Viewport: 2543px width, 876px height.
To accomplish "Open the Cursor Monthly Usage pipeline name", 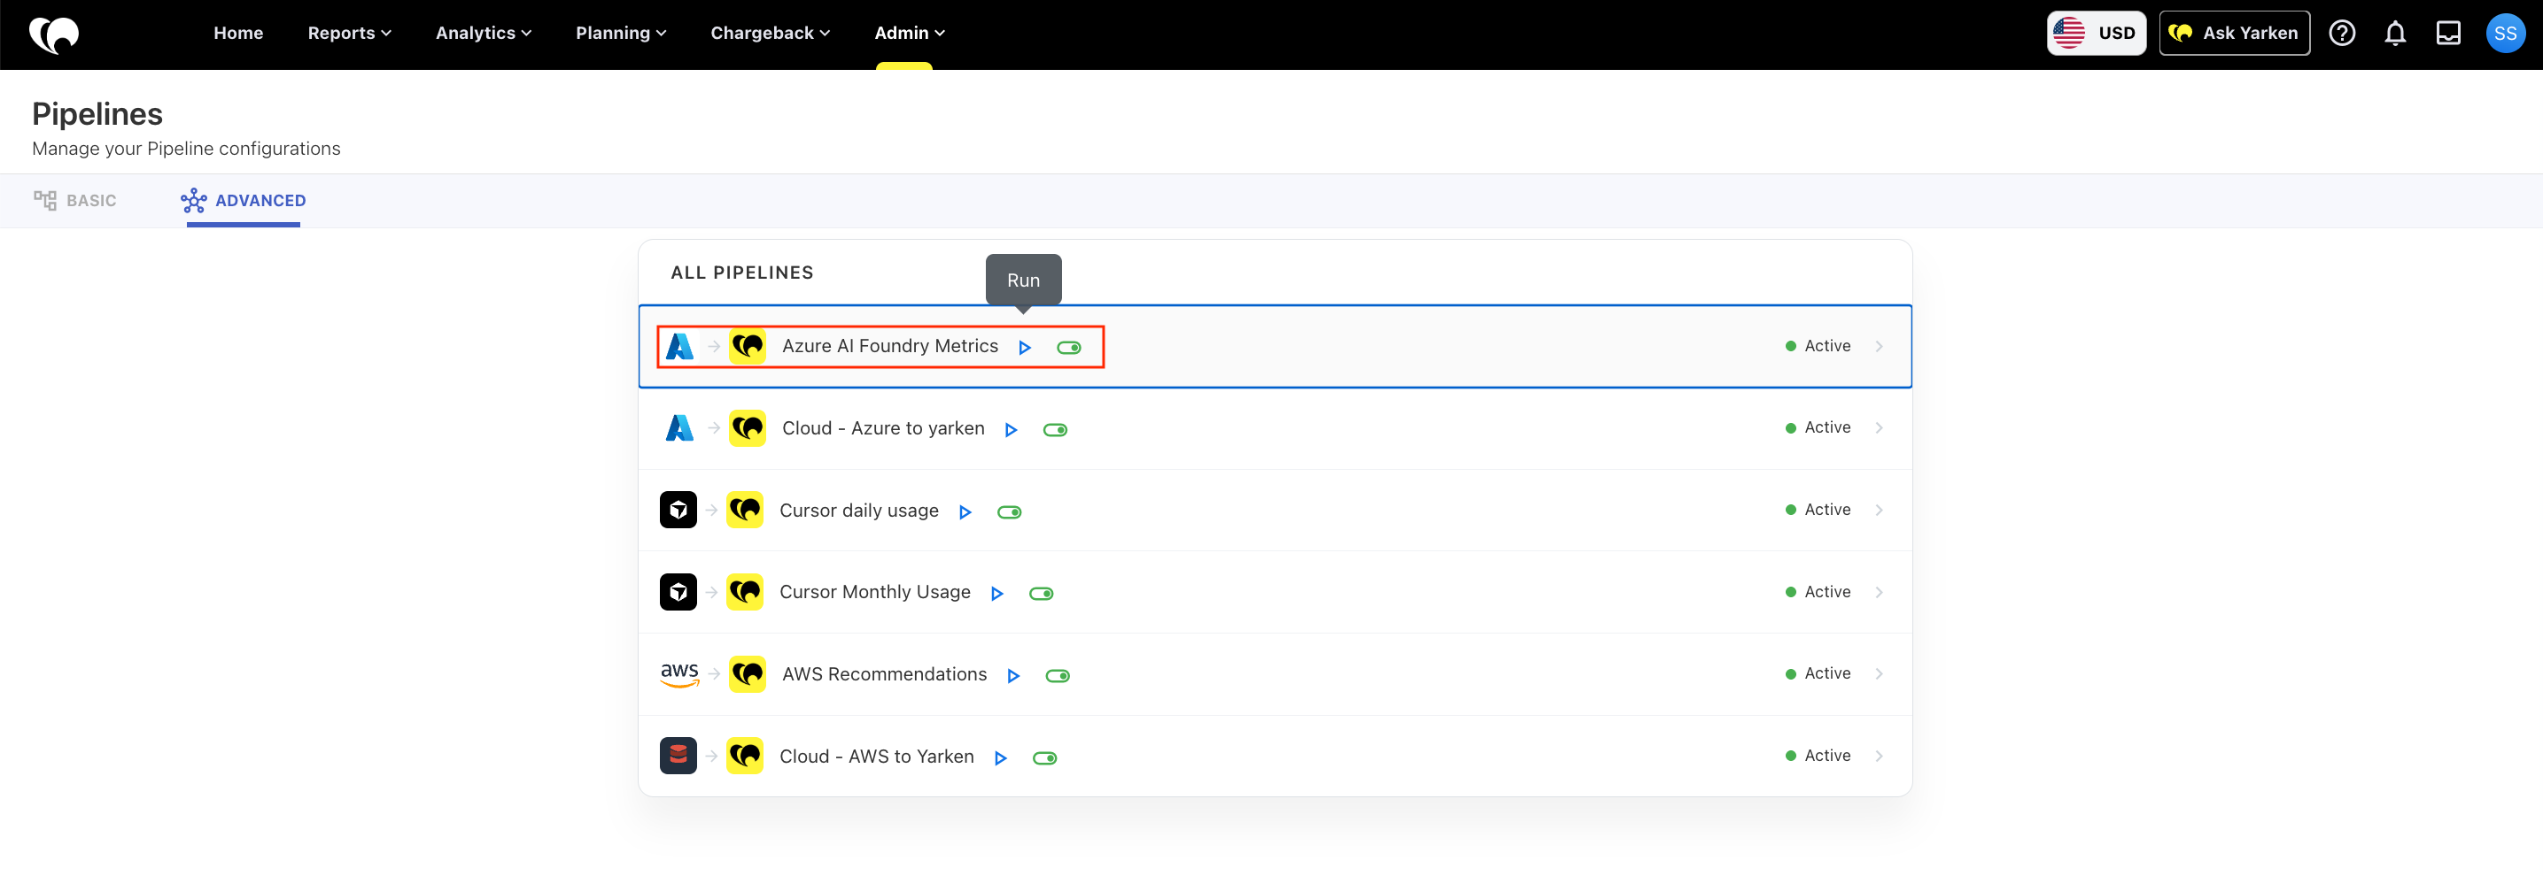I will (874, 592).
